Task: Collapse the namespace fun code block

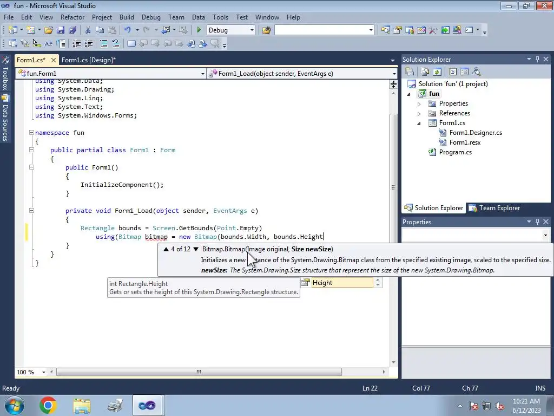Action: click(x=31, y=133)
